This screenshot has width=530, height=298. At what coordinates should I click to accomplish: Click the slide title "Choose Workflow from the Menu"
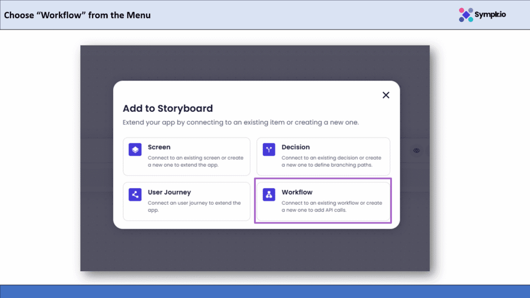point(78,15)
